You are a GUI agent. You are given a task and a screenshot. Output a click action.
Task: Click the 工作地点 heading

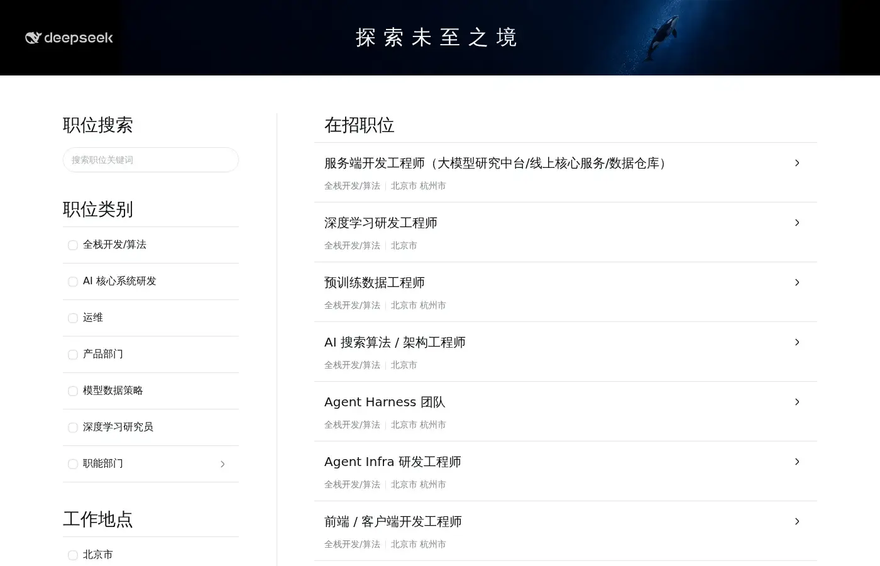pos(98,519)
